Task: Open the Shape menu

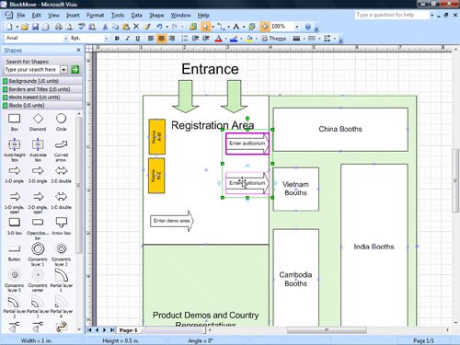Action: (x=156, y=15)
